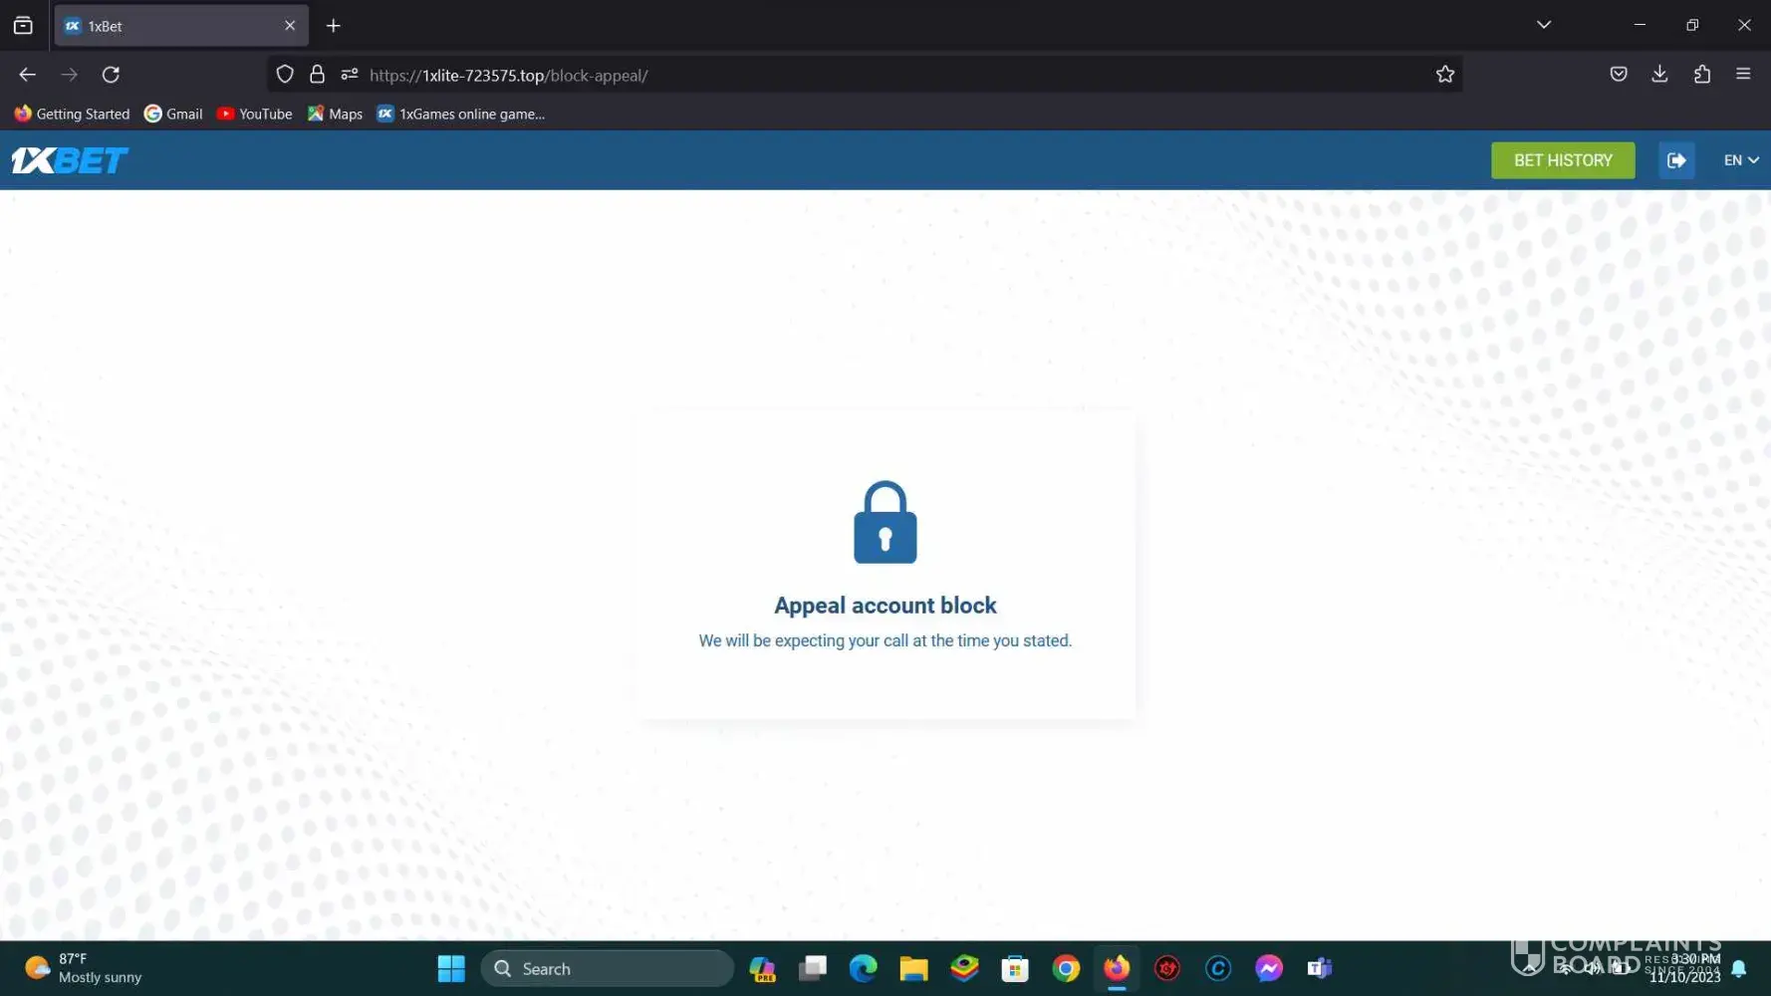Expand the EN language dropdown

pyautogui.click(x=1741, y=160)
